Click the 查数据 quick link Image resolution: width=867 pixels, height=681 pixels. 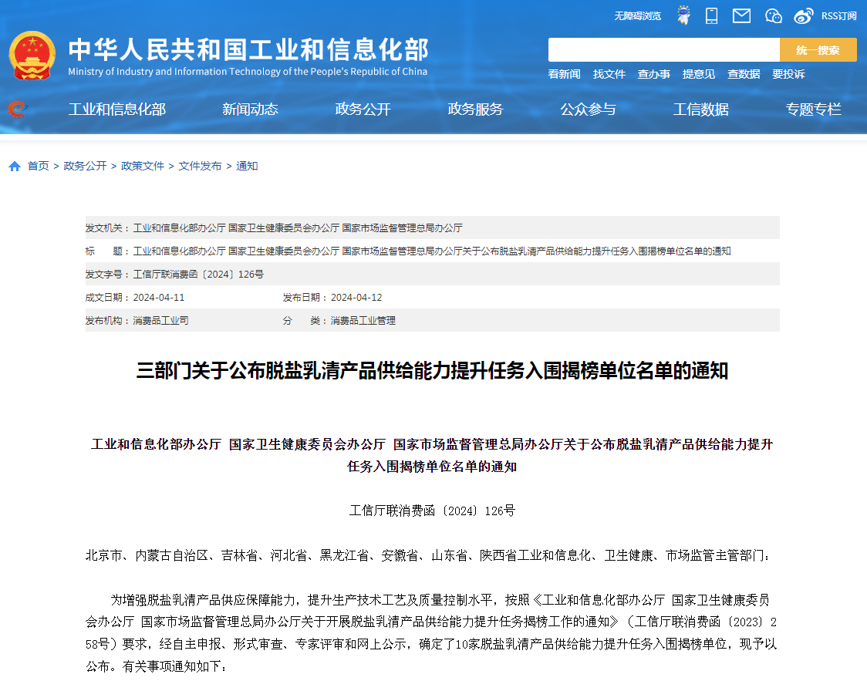pyautogui.click(x=744, y=74)
